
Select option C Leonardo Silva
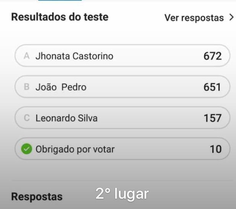click(122, 118)
